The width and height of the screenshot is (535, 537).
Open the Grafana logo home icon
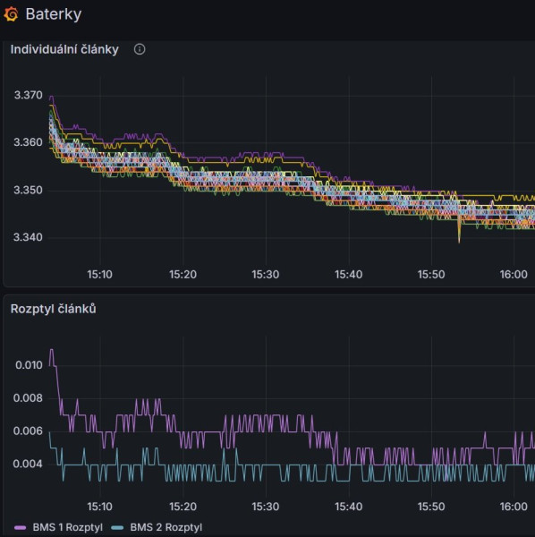(x=11, y=14)
